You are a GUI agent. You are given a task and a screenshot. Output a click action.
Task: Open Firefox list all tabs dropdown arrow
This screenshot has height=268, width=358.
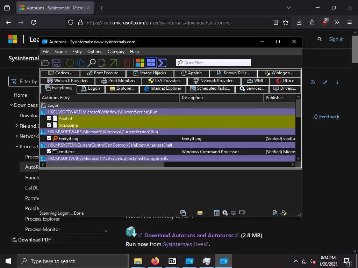tap(289, 8)
